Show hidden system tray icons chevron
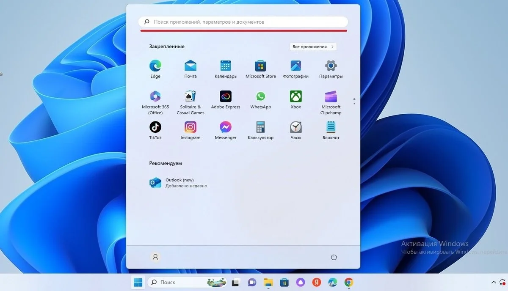 [x=493, y=282]
